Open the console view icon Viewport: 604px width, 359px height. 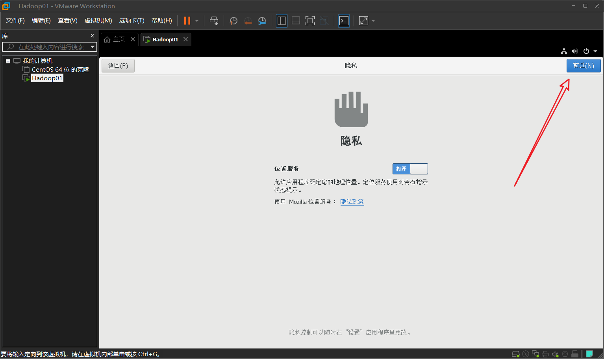[344, 21]
